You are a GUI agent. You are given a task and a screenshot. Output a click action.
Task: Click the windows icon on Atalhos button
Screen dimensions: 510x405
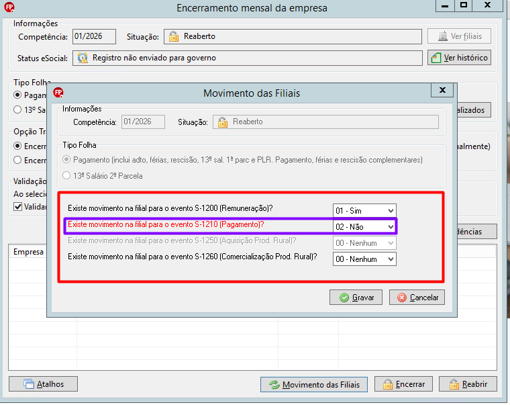(29, 384)
